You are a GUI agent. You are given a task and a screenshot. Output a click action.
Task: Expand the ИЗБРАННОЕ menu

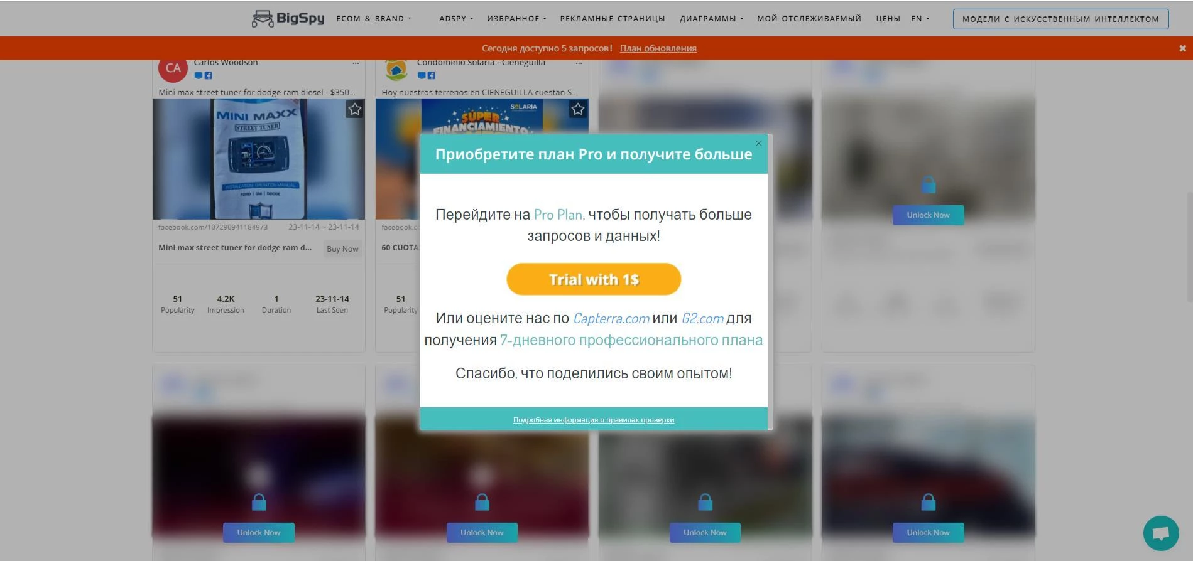(x=516, y=19)
